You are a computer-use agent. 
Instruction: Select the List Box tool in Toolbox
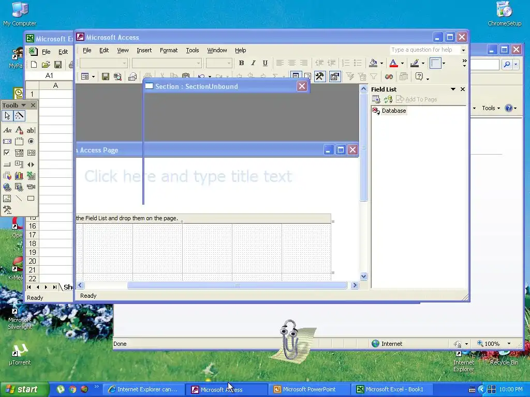tap(31, 153)
